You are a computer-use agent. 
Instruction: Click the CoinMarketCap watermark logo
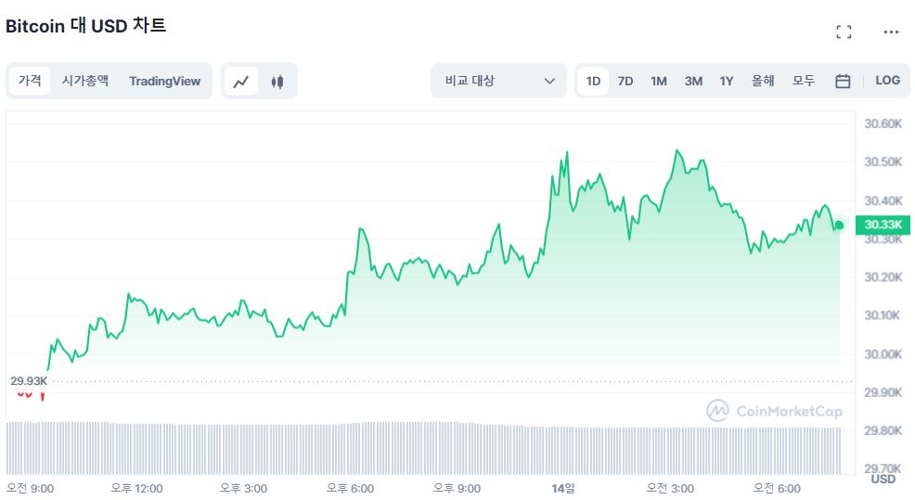[x=774, y=411]
